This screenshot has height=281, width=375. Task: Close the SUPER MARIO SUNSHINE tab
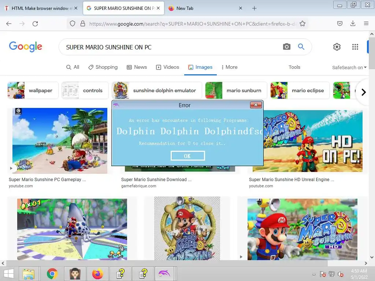coord(158,8)
